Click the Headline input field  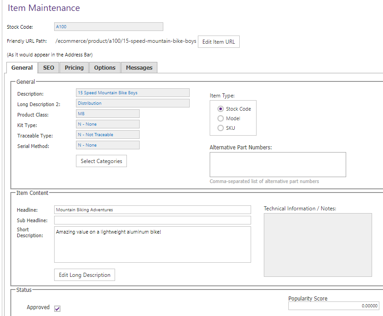pos(152,209)
